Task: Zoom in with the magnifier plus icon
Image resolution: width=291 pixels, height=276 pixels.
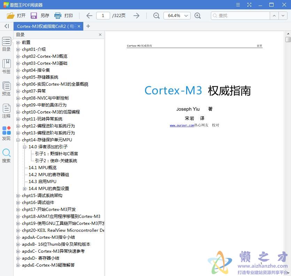Action: click(x=198, y=16)
